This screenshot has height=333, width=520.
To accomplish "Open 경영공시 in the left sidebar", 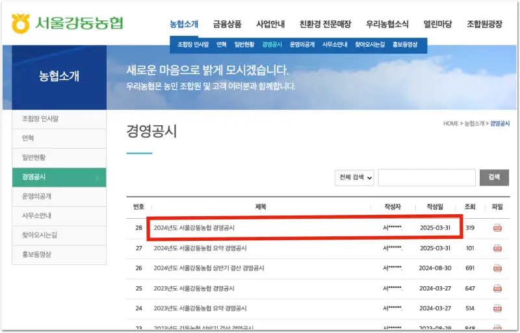I will coord(59,177).
